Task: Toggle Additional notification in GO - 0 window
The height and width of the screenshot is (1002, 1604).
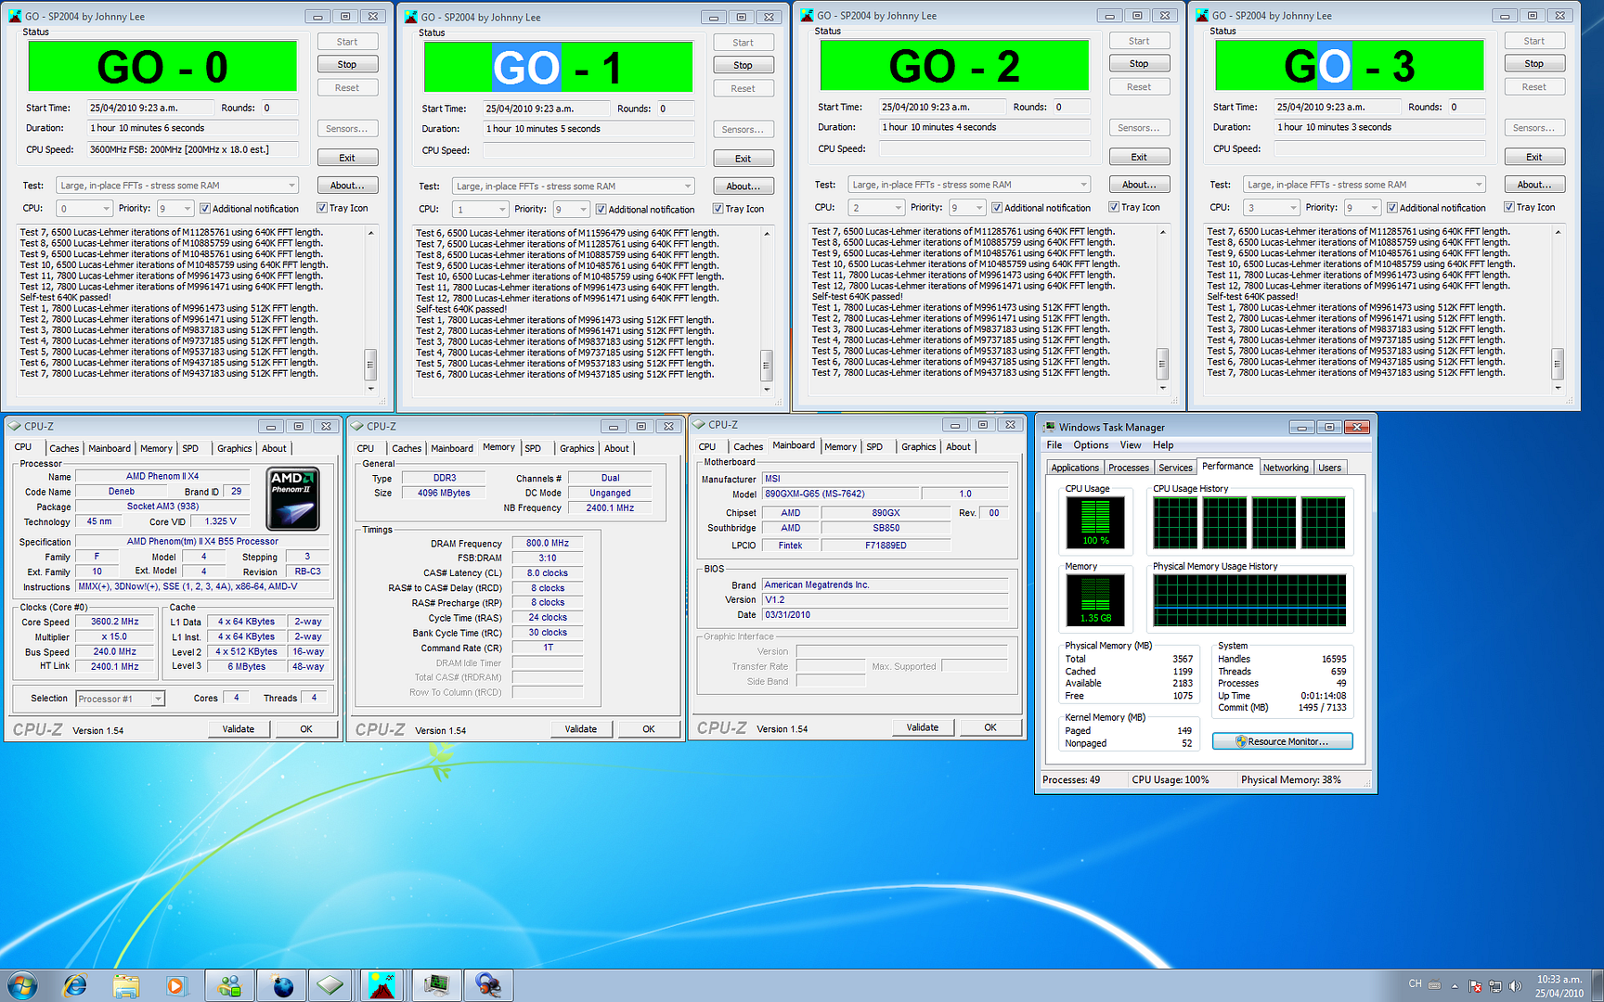Action: click(x=205, y=209)
